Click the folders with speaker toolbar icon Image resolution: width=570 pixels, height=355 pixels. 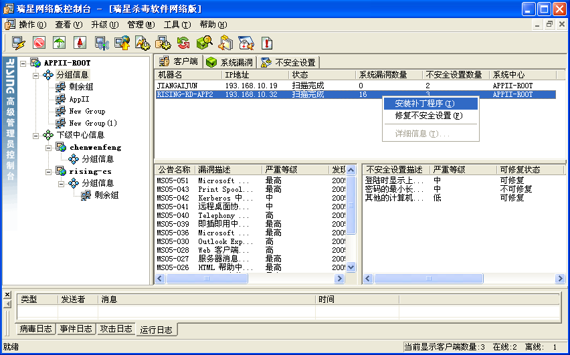(225, 43)
